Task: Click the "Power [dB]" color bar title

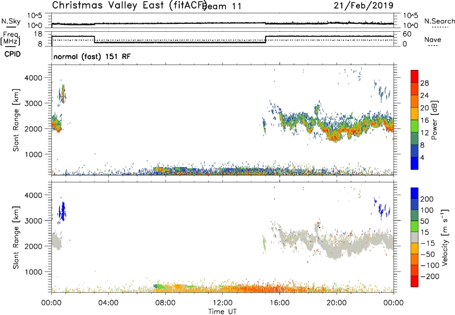Action: tap(434, 120)
